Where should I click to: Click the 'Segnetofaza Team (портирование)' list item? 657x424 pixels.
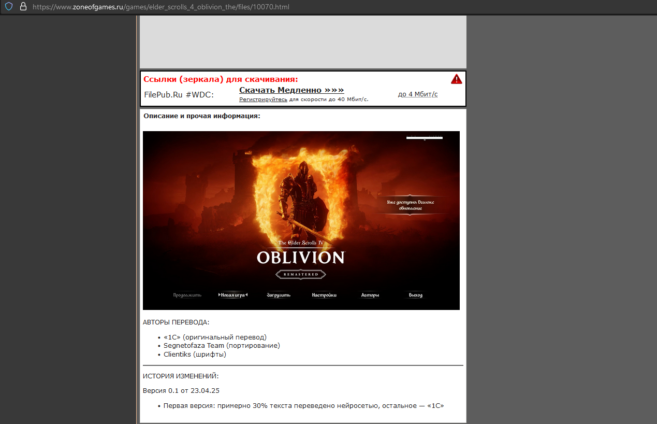pos(222,346)
